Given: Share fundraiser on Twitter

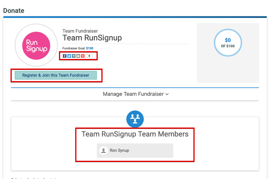Looking at the screenshot, I should 69,56.
